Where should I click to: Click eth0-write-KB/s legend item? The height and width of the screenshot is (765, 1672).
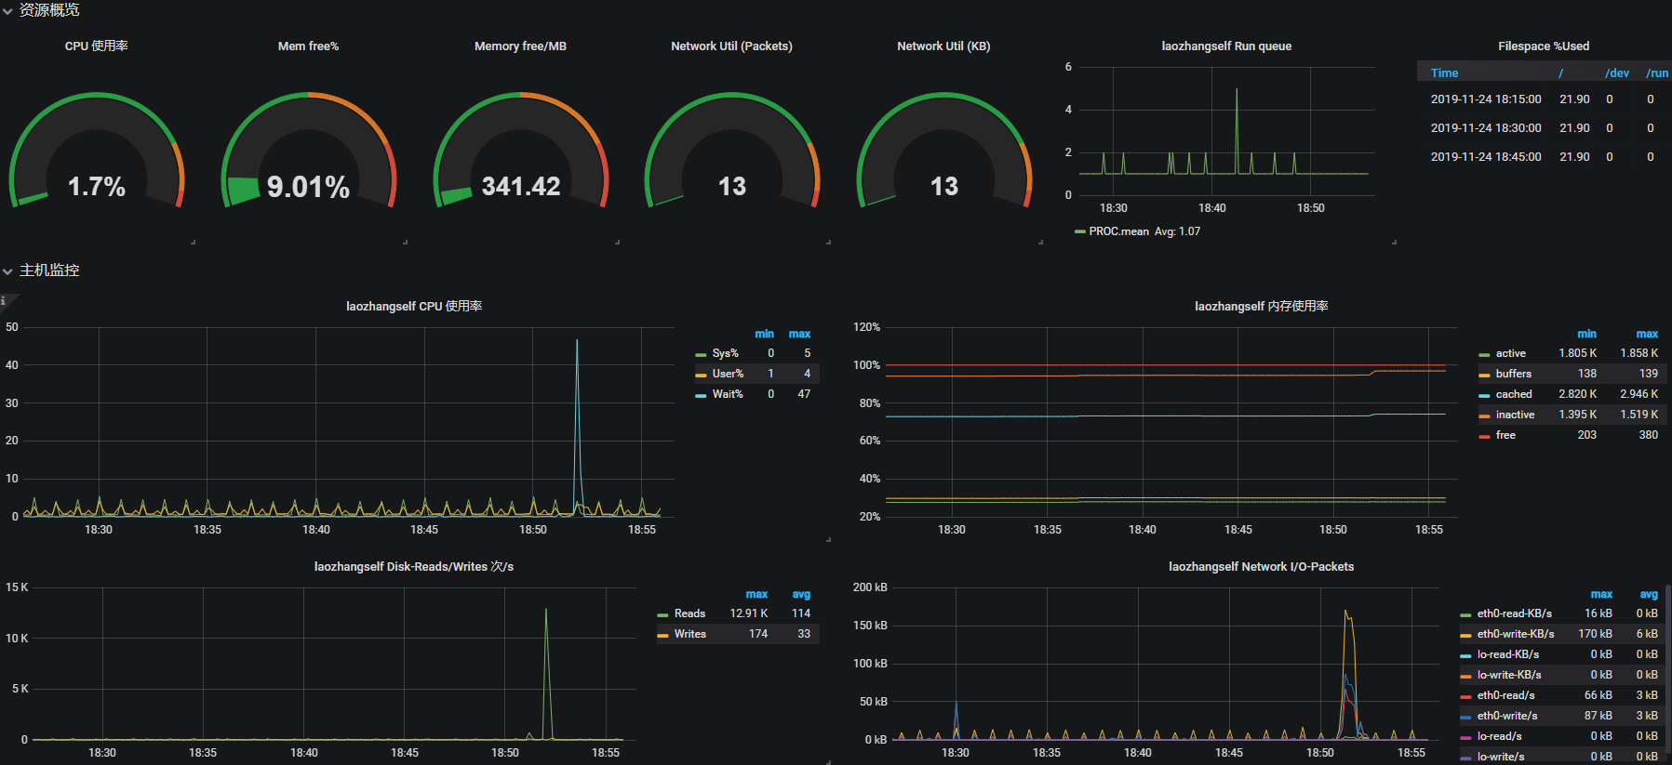pyautogui.click(x=1515, y=634)
